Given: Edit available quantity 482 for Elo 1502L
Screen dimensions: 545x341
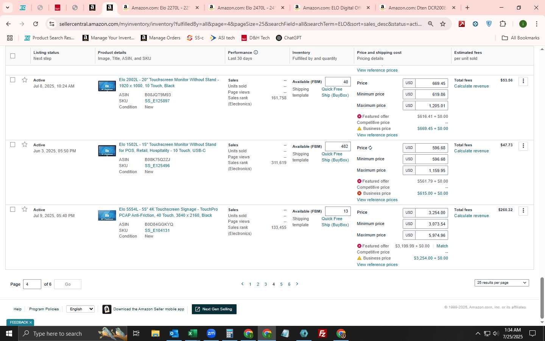Looking at the screenshot, I should 338,146.
